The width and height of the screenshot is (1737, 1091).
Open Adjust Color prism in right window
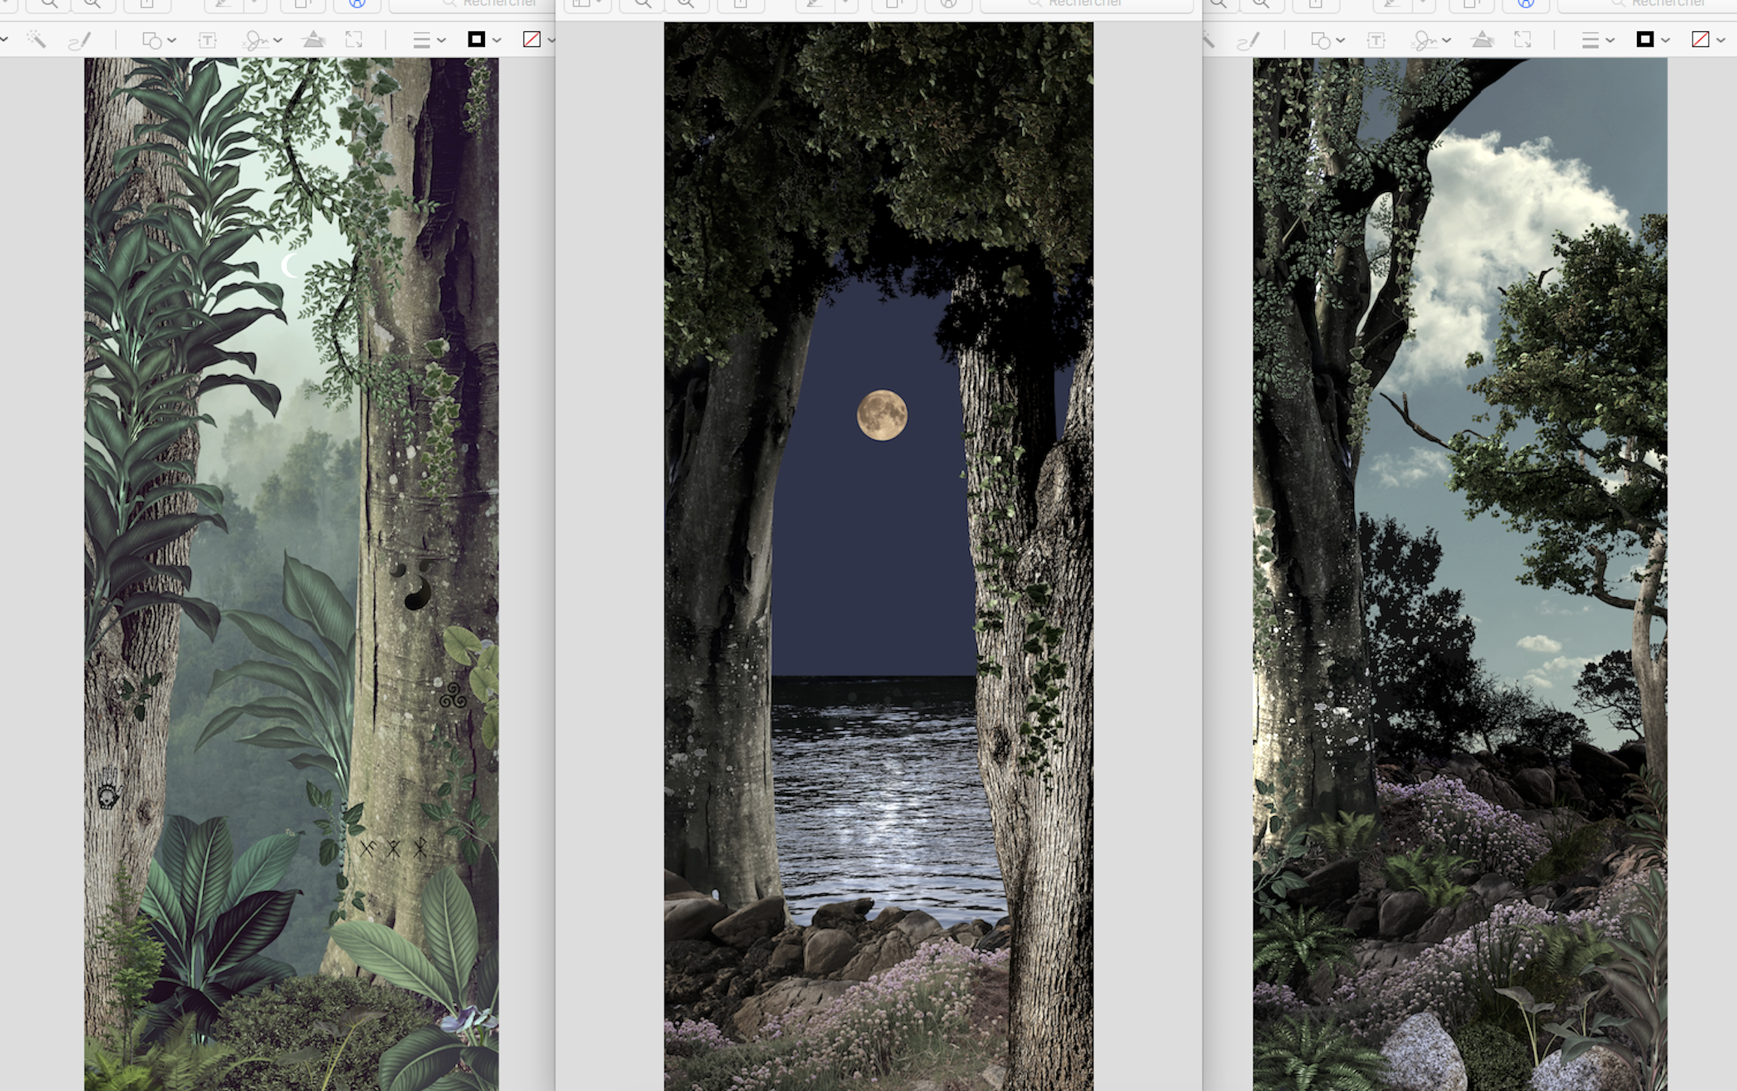coord(1481,39)
